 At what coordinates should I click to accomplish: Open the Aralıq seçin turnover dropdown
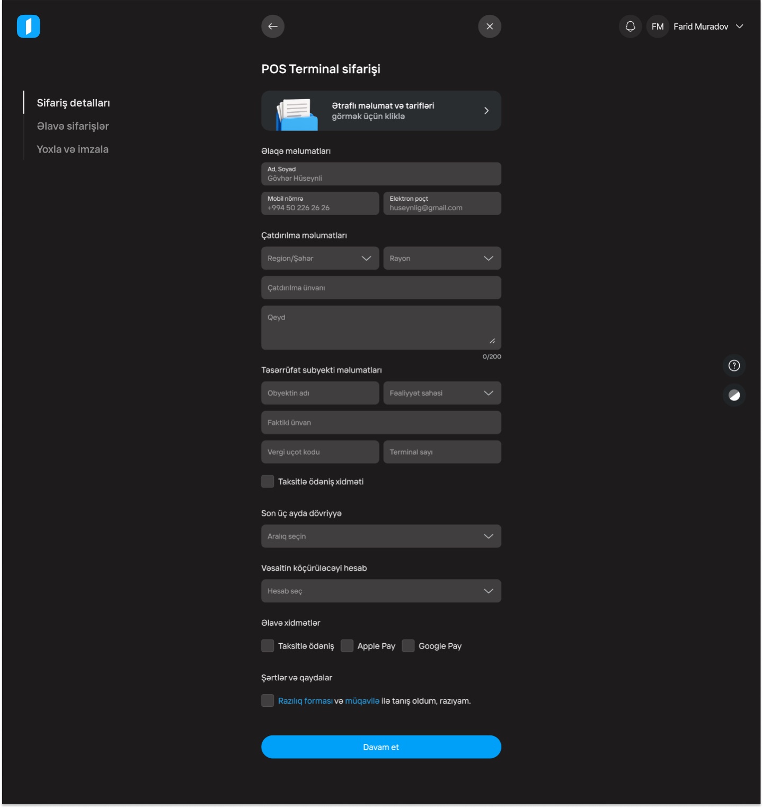(381, 536)
